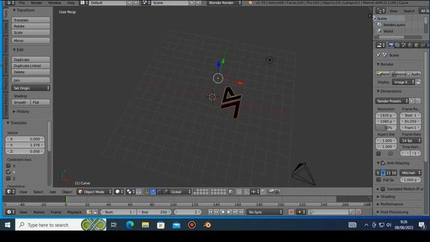
Task: Open the timeline editor type selector
Action: [x=10, y=212]
